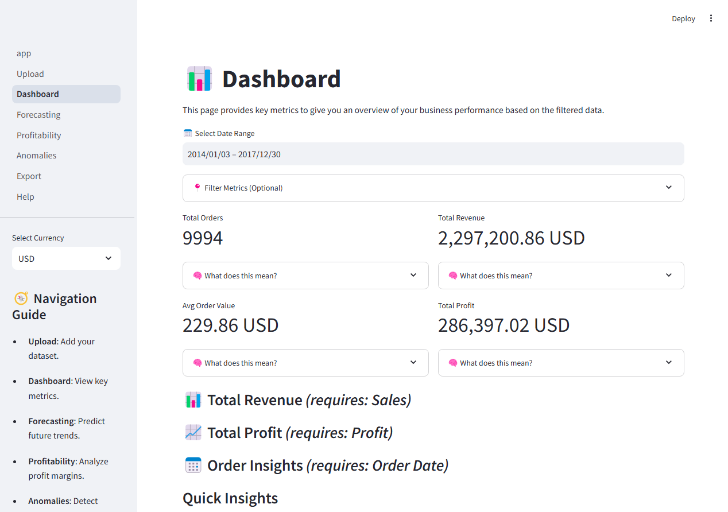Expand the 'What does this mean?' under Total Orders
Screen dimensions: 728x512
pyautogui.click(x=305, y=275)
